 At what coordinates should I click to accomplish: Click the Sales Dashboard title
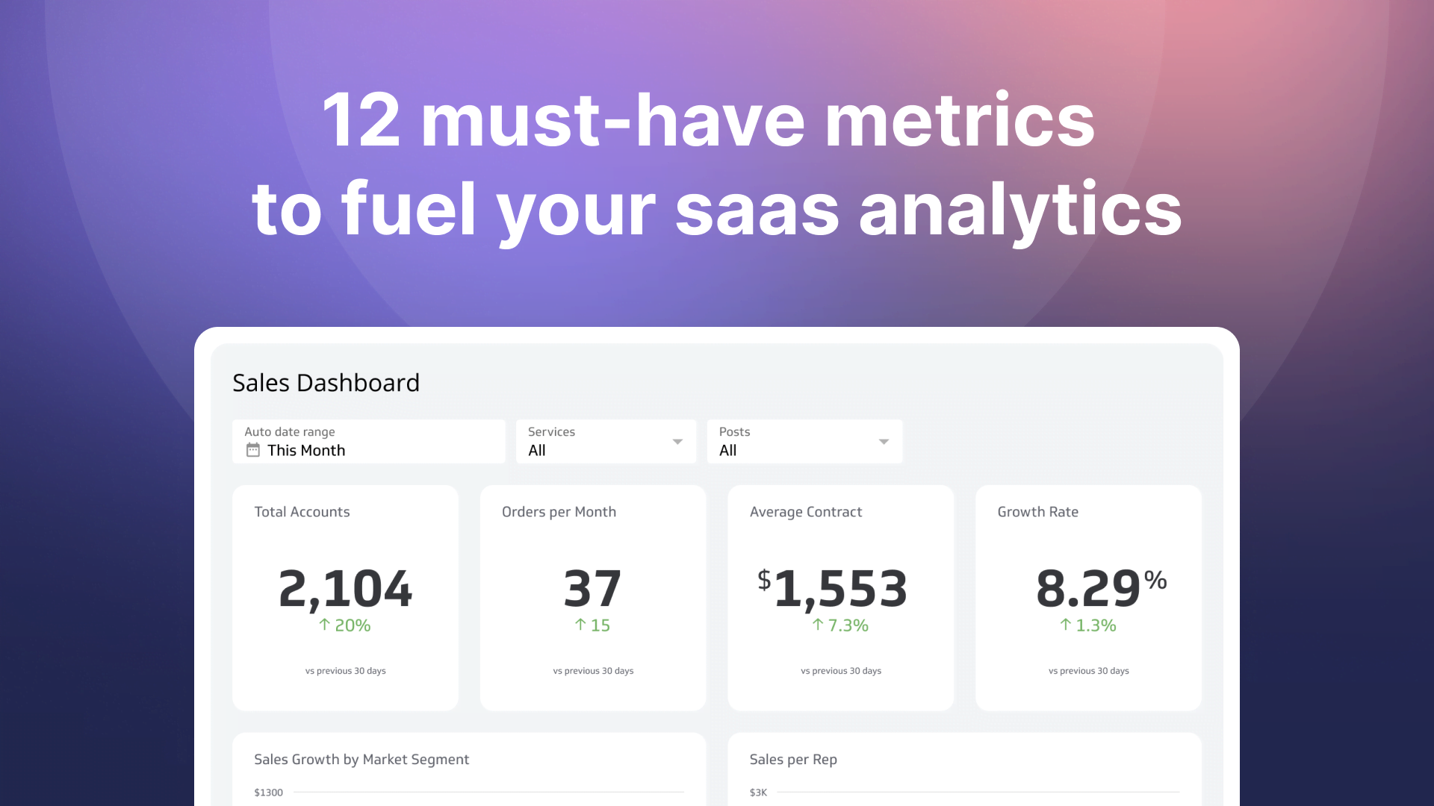(x=326, y=383)
